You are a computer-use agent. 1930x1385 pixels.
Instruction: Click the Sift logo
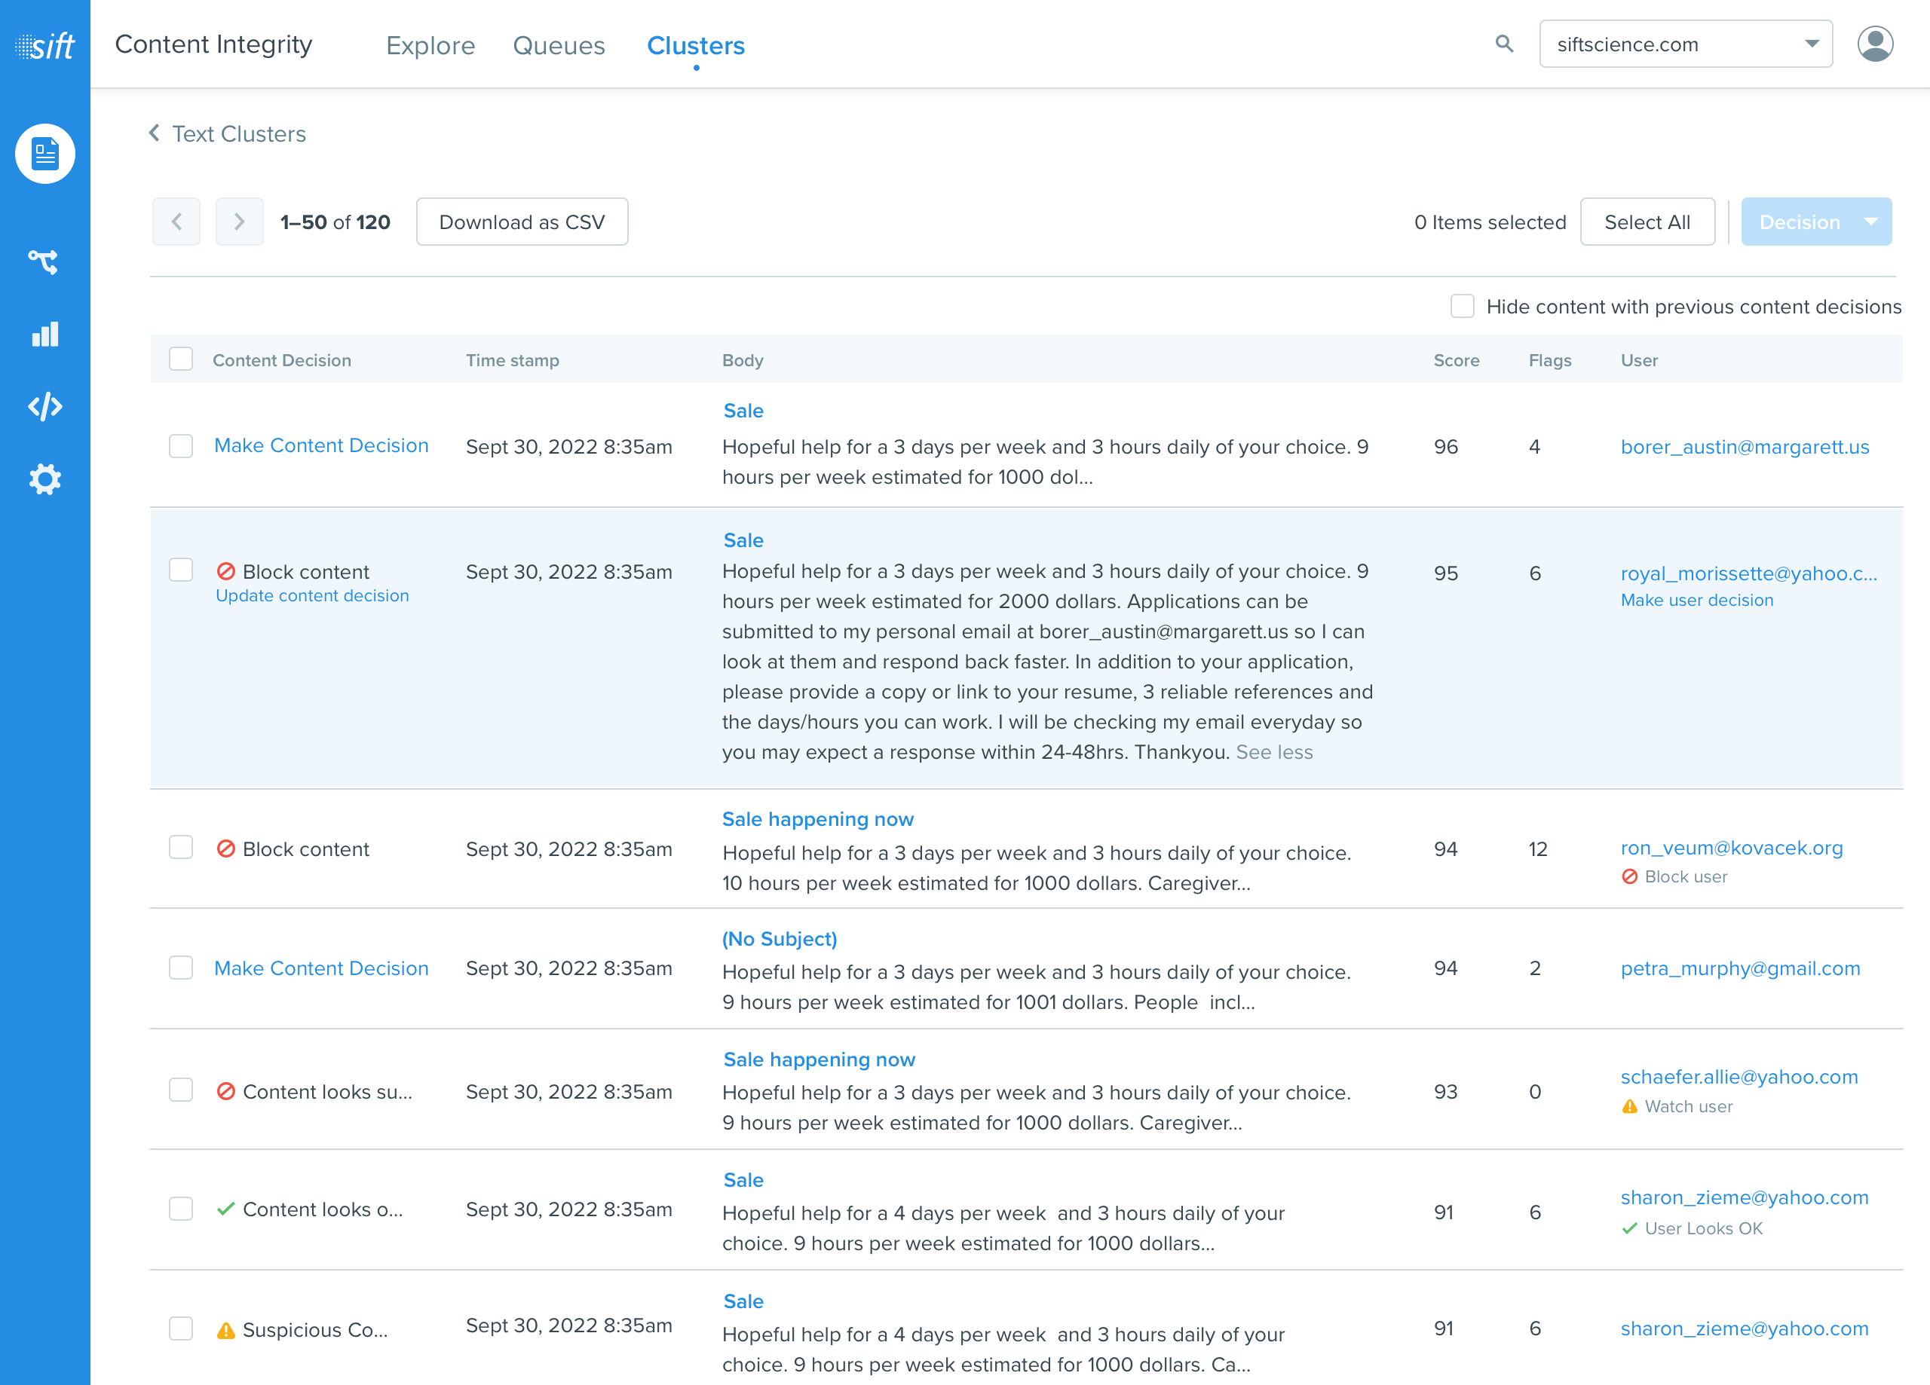click(x=45, y=45)
